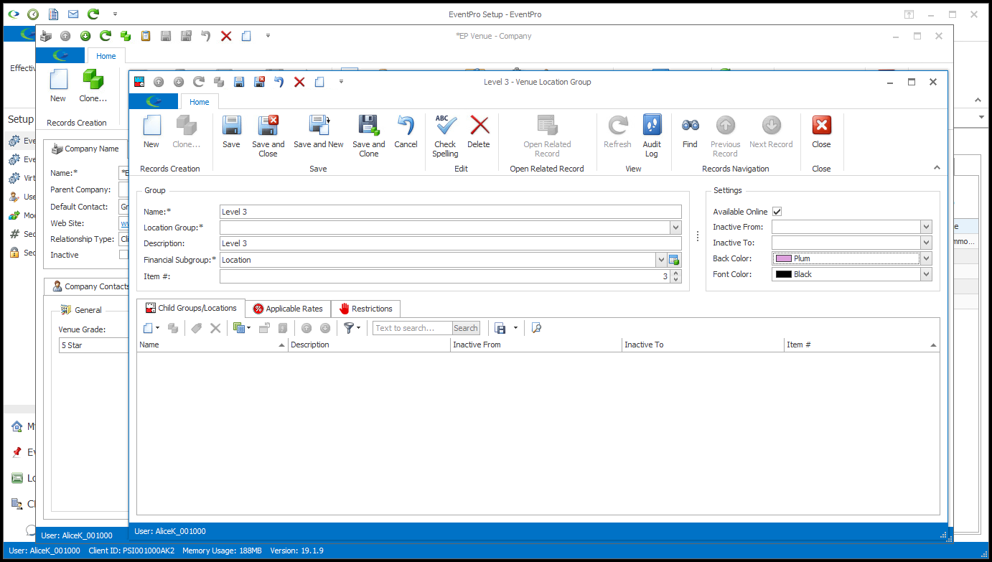Switch to the Child Groups/Locations tab

[191, 308]
